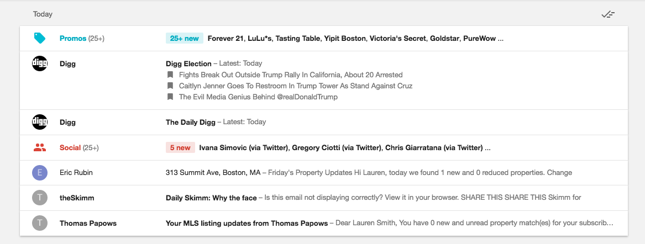
Task: Click the 5 new social badge
Action: click(x=180, y=147)
